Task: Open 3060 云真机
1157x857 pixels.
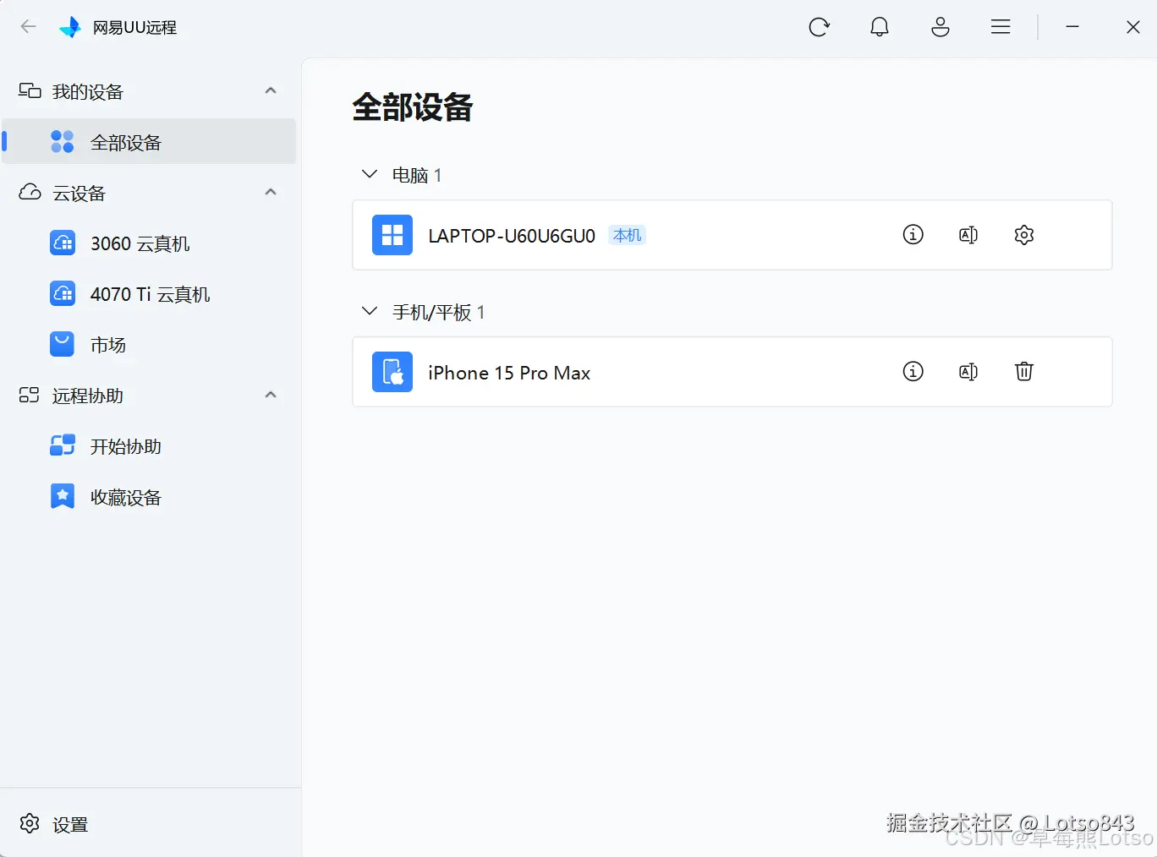Action: (150, 243)
